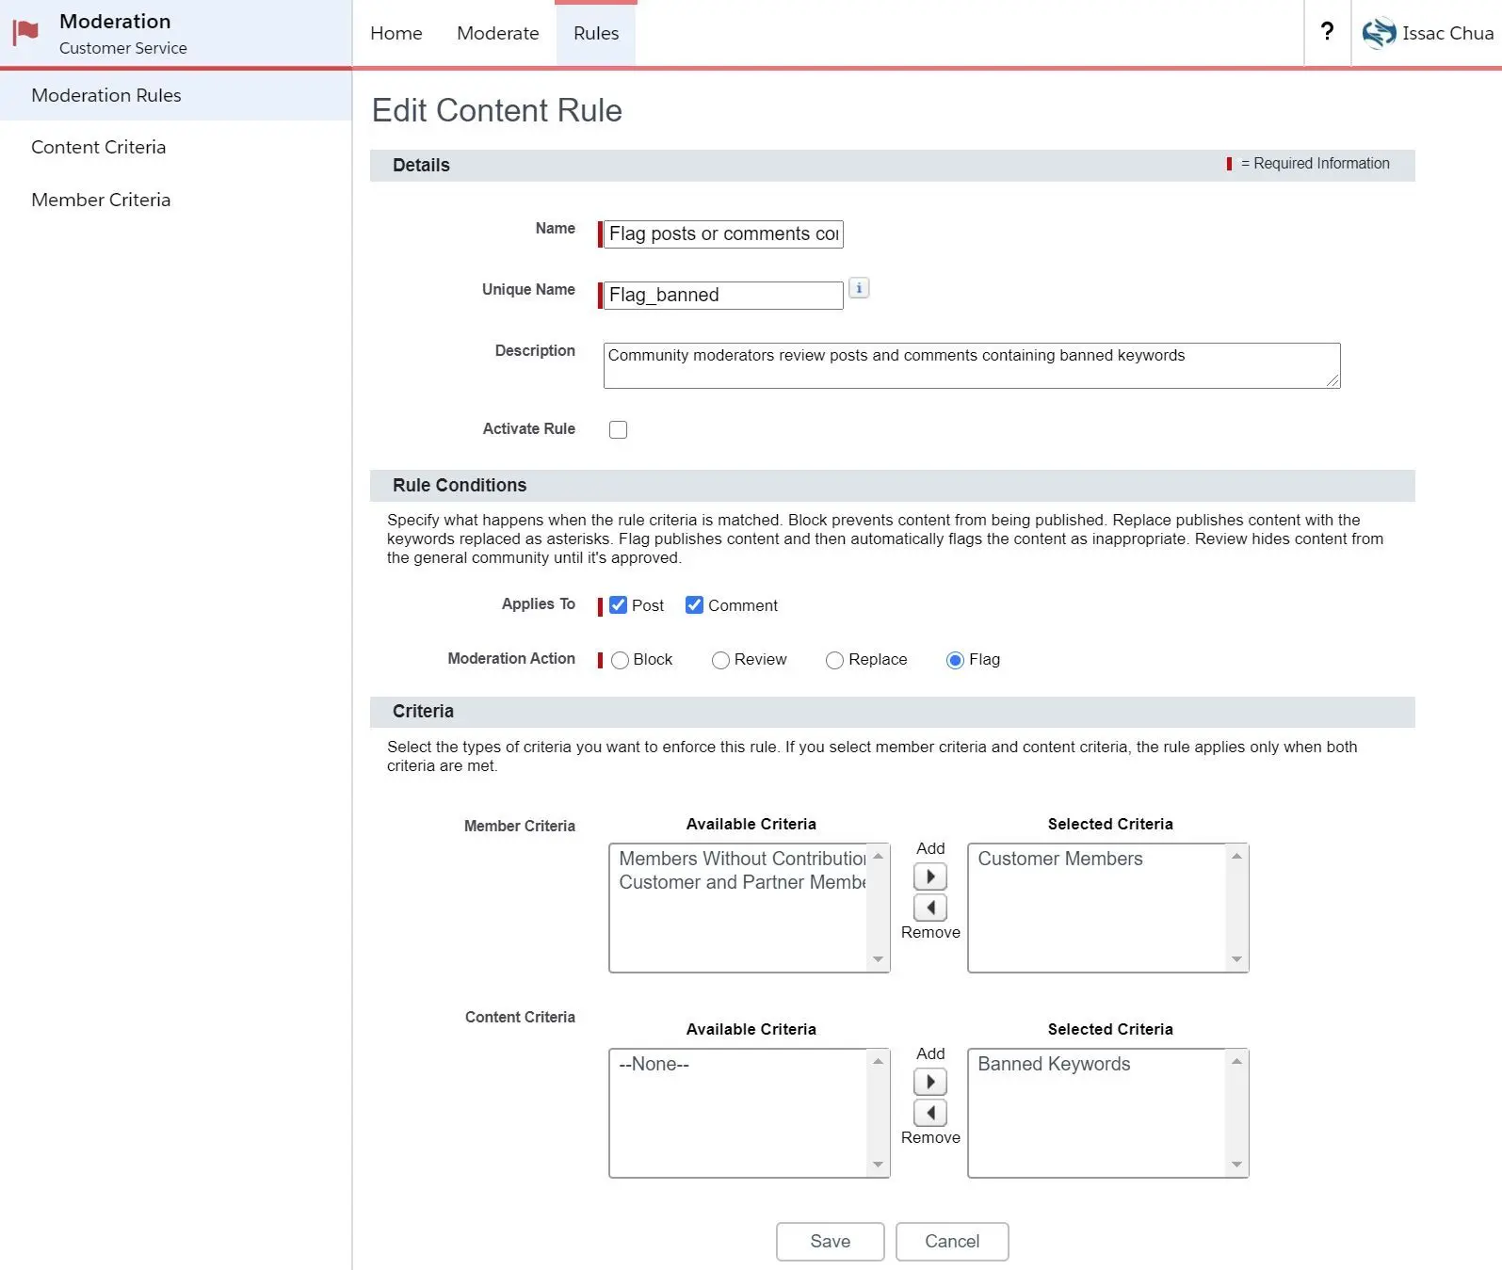Click down arrow of Member Available Criteria scrollbar

pos(878,959)
